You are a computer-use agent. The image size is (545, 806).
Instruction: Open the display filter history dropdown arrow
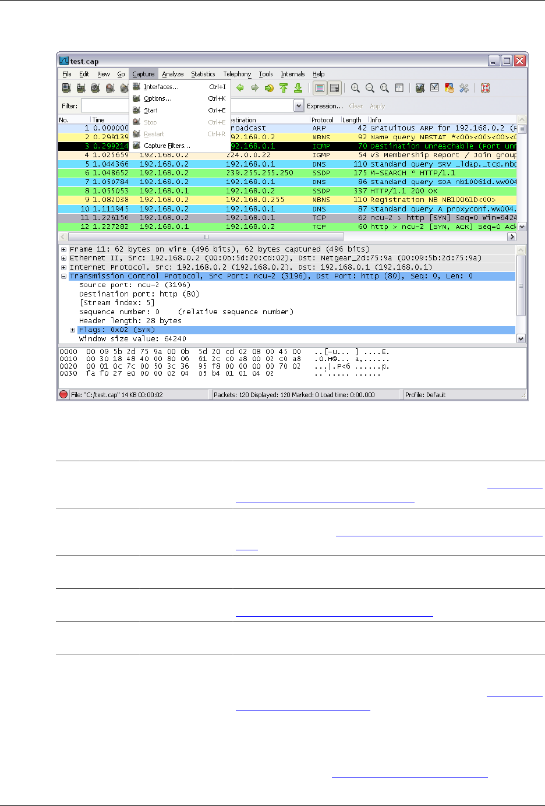(x=299, y=105)
